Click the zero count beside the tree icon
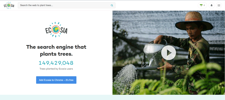The image size is (225, 100). pyautogui.click(x=204, y=5)
